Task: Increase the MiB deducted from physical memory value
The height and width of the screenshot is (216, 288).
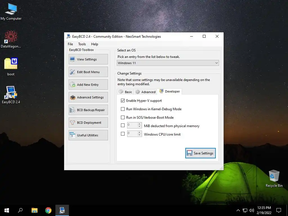Action: (x=139, y=124)
